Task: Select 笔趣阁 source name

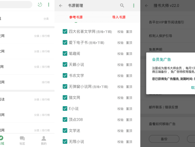Action: 75,54
